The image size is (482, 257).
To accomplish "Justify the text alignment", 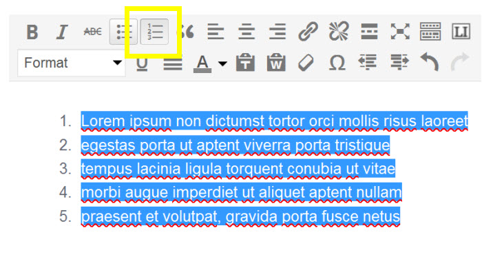I will point(173,63).
